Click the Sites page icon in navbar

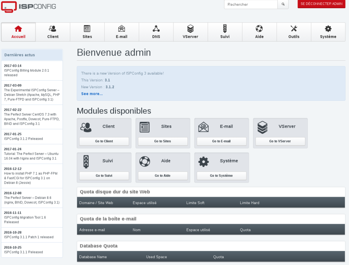pyautogui.click(x=87, y=29)
